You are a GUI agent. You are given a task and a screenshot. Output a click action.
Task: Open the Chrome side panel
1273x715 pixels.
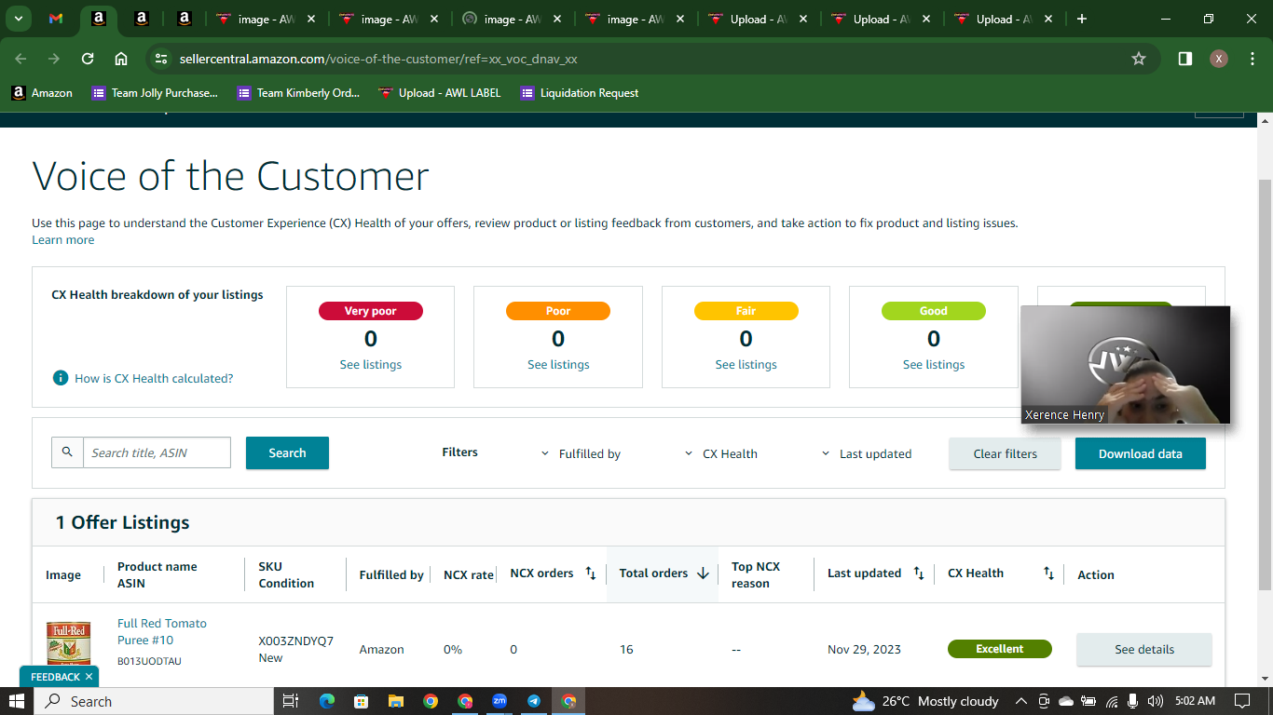(1184, 59)
